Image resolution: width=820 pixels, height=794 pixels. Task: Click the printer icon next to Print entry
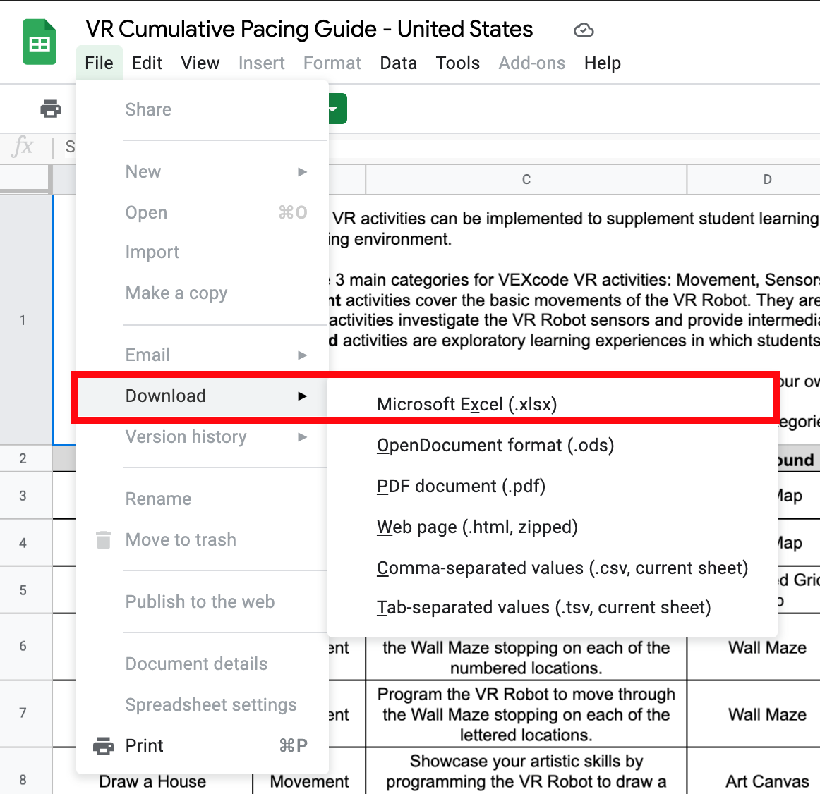103,745
